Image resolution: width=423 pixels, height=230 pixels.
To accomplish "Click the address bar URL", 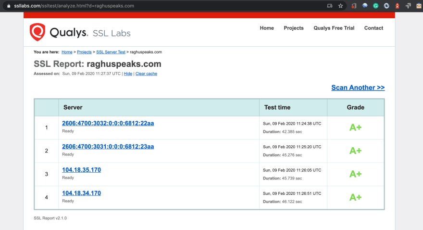I will pyautogui.click(x=74, y=6).
